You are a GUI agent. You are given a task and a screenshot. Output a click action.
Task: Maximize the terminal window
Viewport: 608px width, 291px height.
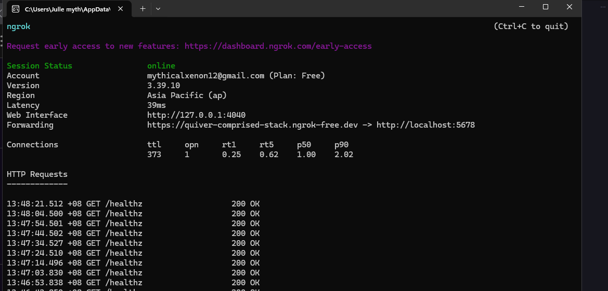click(545, 7)
